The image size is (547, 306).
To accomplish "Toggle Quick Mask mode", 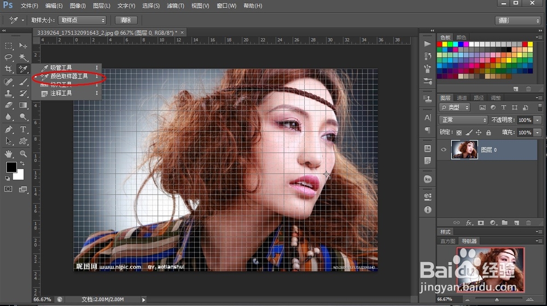I will point(8,189).
